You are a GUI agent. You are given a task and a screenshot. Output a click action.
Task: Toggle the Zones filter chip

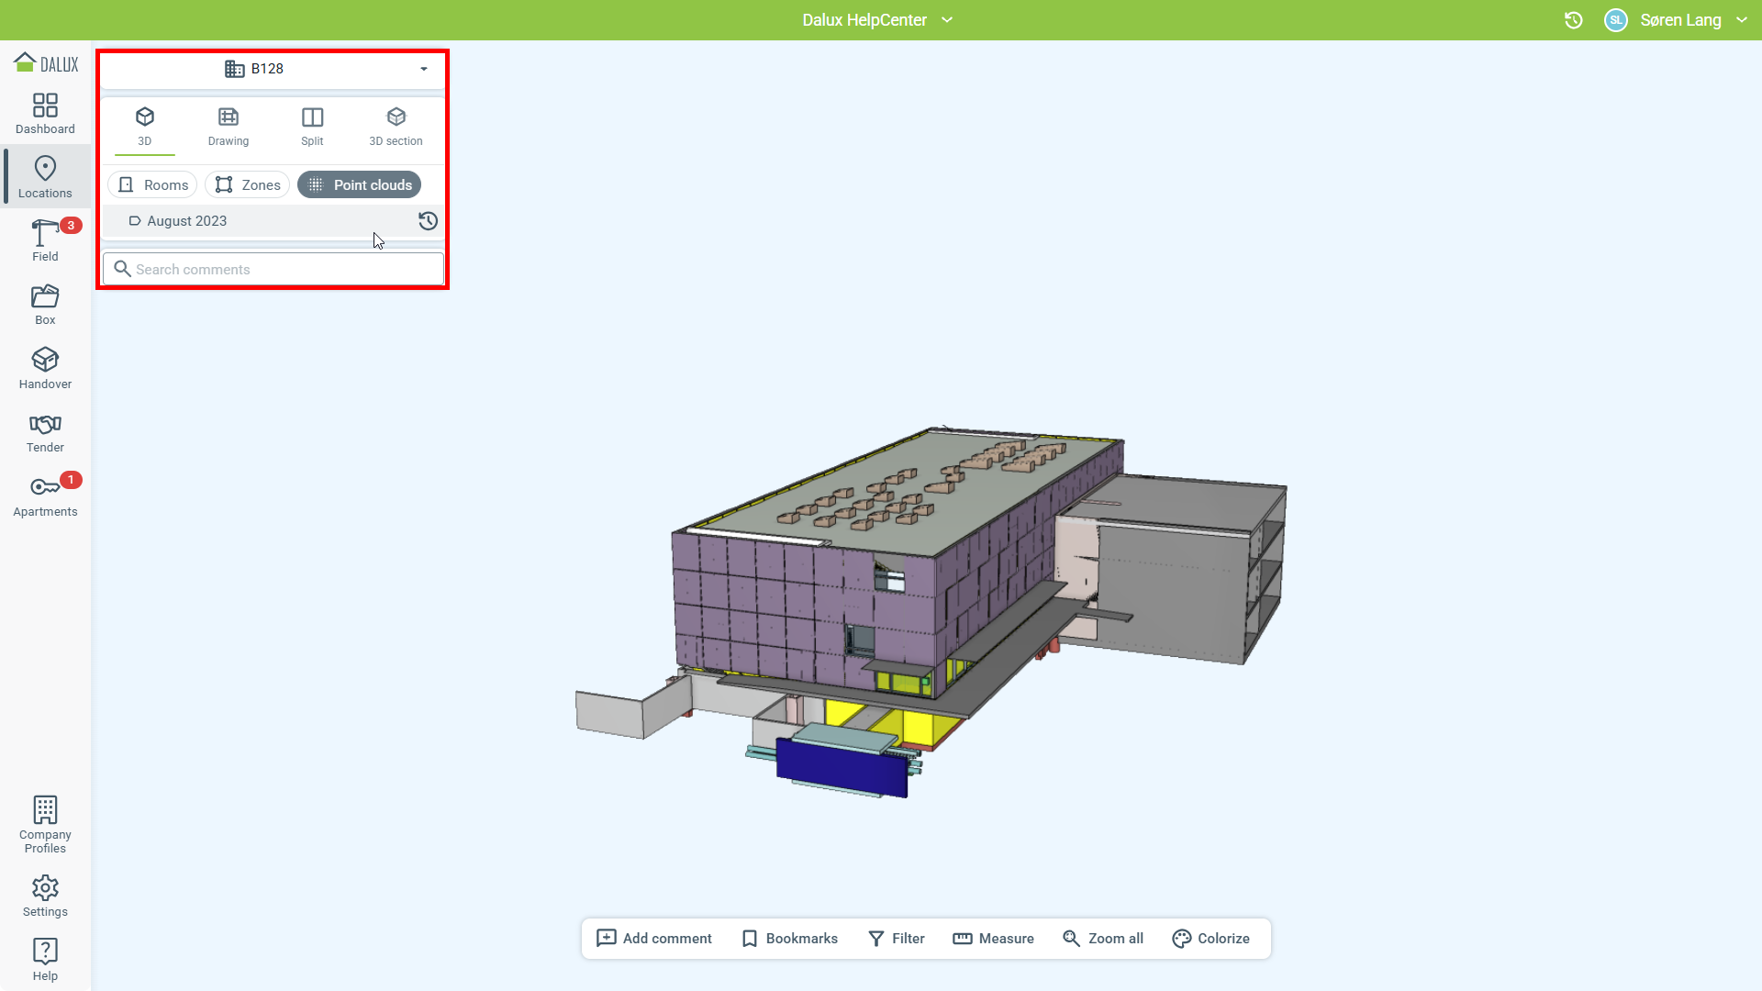point(248,185)
